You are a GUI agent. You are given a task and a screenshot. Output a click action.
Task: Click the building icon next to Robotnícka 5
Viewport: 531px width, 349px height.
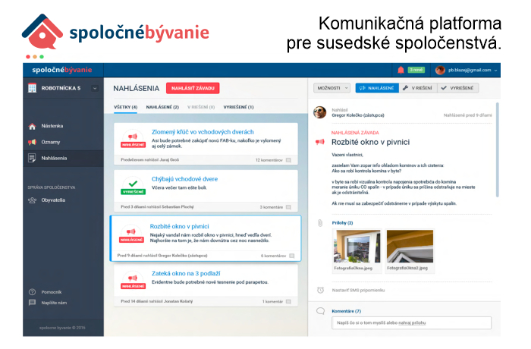tap(32, 88)
